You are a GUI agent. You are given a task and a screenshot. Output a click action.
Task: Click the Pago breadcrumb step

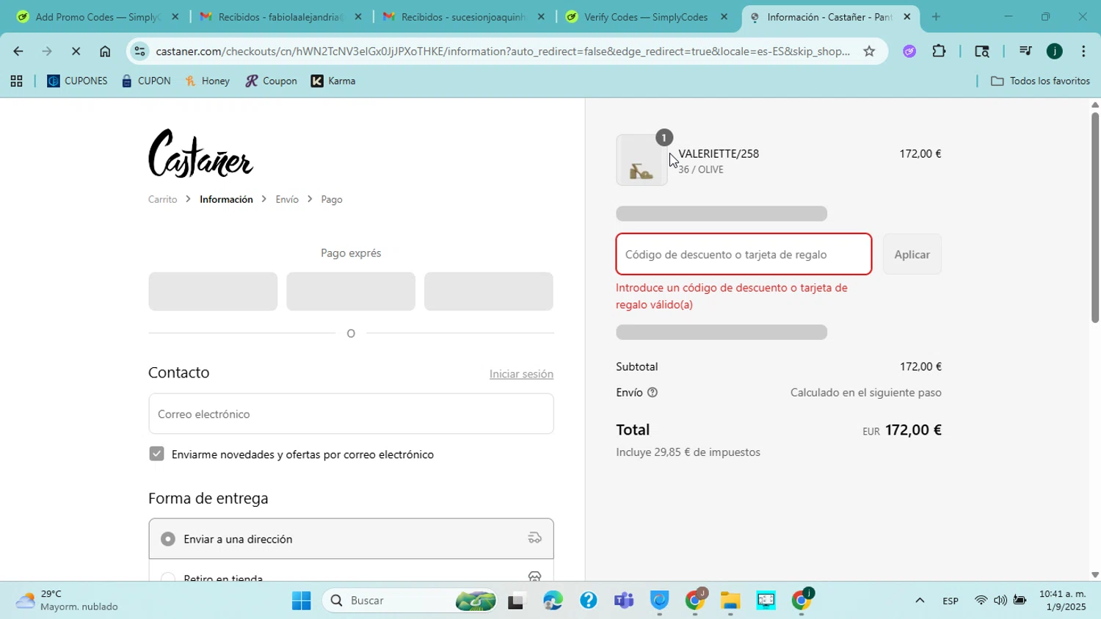coord(332,200)
